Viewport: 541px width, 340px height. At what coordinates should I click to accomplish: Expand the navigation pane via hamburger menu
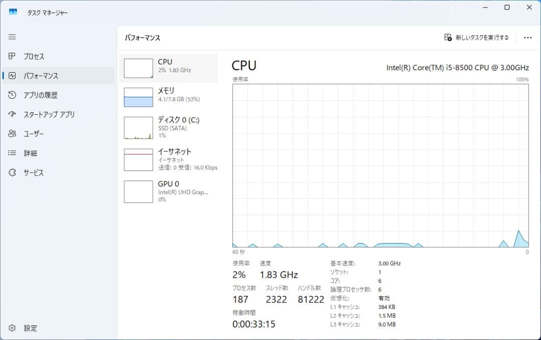coord(12,37)
